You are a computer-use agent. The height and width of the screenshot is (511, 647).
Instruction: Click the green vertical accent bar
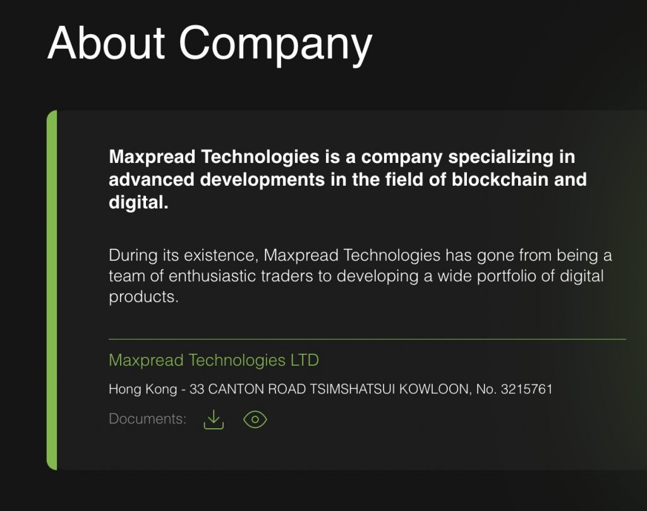tap(52, 290)
